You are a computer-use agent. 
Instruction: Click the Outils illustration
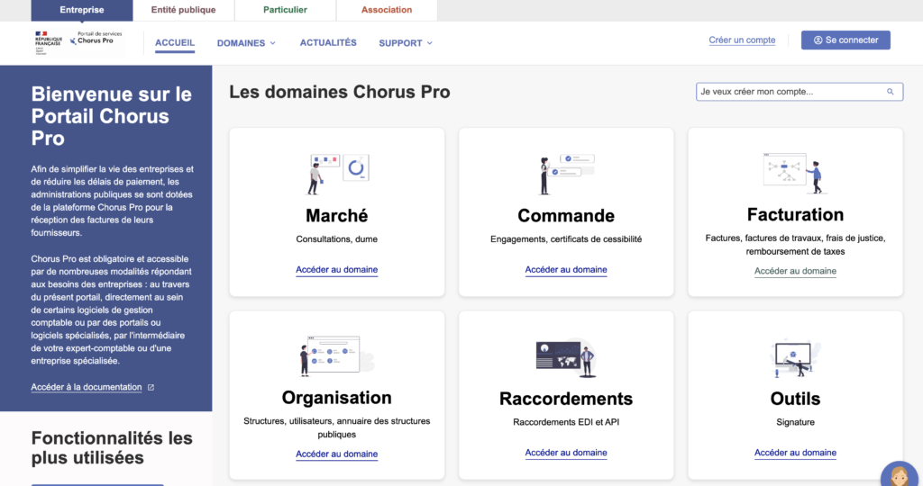tap(795, 358)
